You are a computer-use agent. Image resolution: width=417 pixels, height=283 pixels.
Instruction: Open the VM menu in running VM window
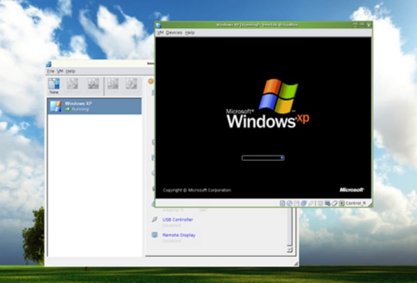coord(160,33)
